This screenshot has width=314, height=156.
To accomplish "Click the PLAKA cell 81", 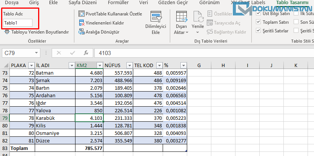I will [22, 141].
